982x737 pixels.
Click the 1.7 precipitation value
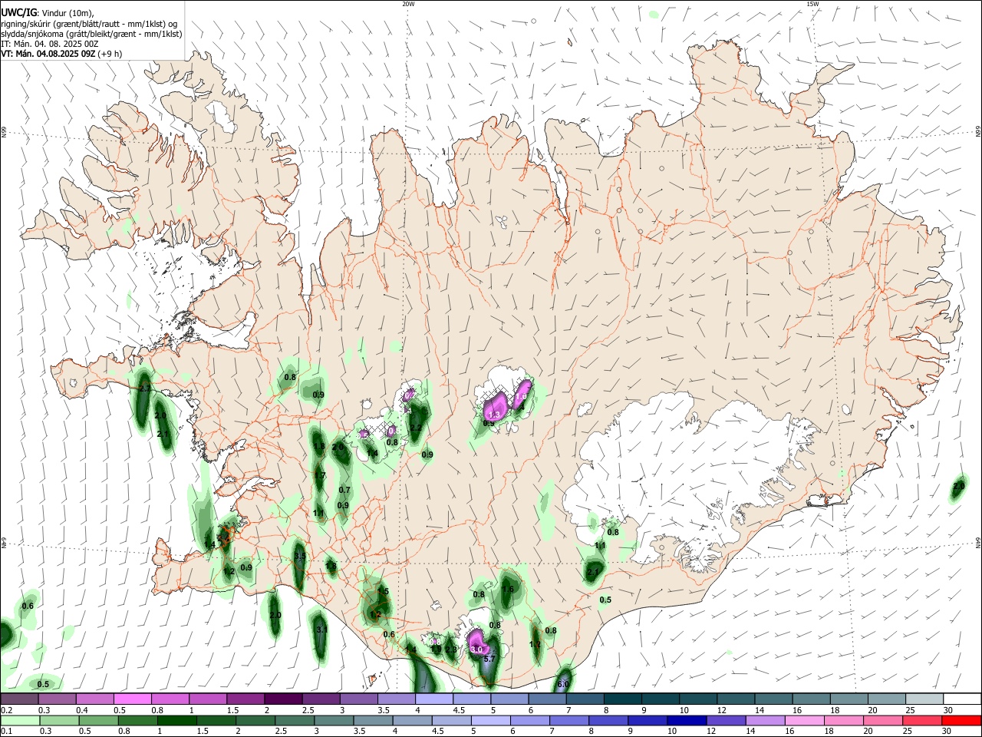point(320,476)
